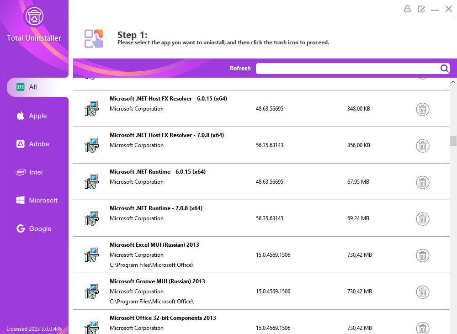This screenshot has width=457, height=334.
Task: Click the unlock padlock icon in title bar
Action: click(x=407, y=9)
